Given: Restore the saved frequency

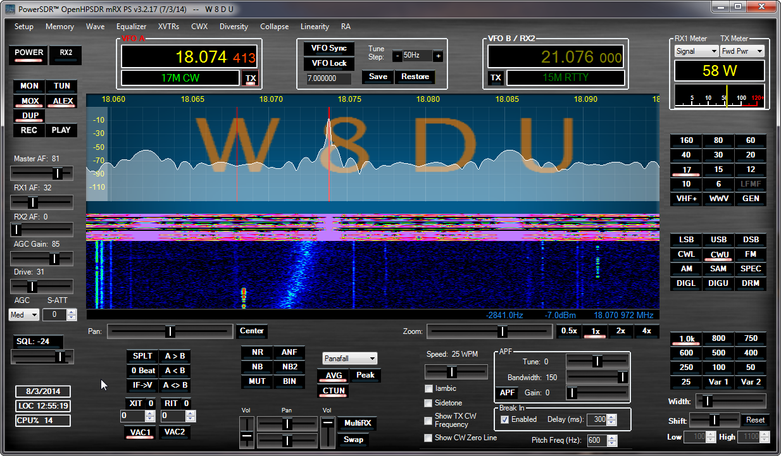Looking at the screenshot, I should point(415,77).
